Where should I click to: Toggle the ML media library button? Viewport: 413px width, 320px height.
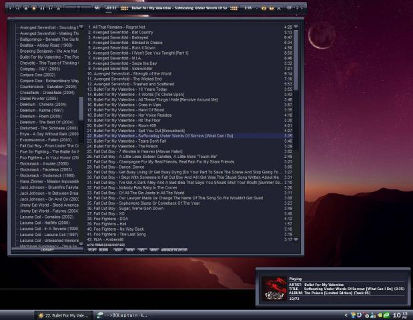click(x=97, y=8)
